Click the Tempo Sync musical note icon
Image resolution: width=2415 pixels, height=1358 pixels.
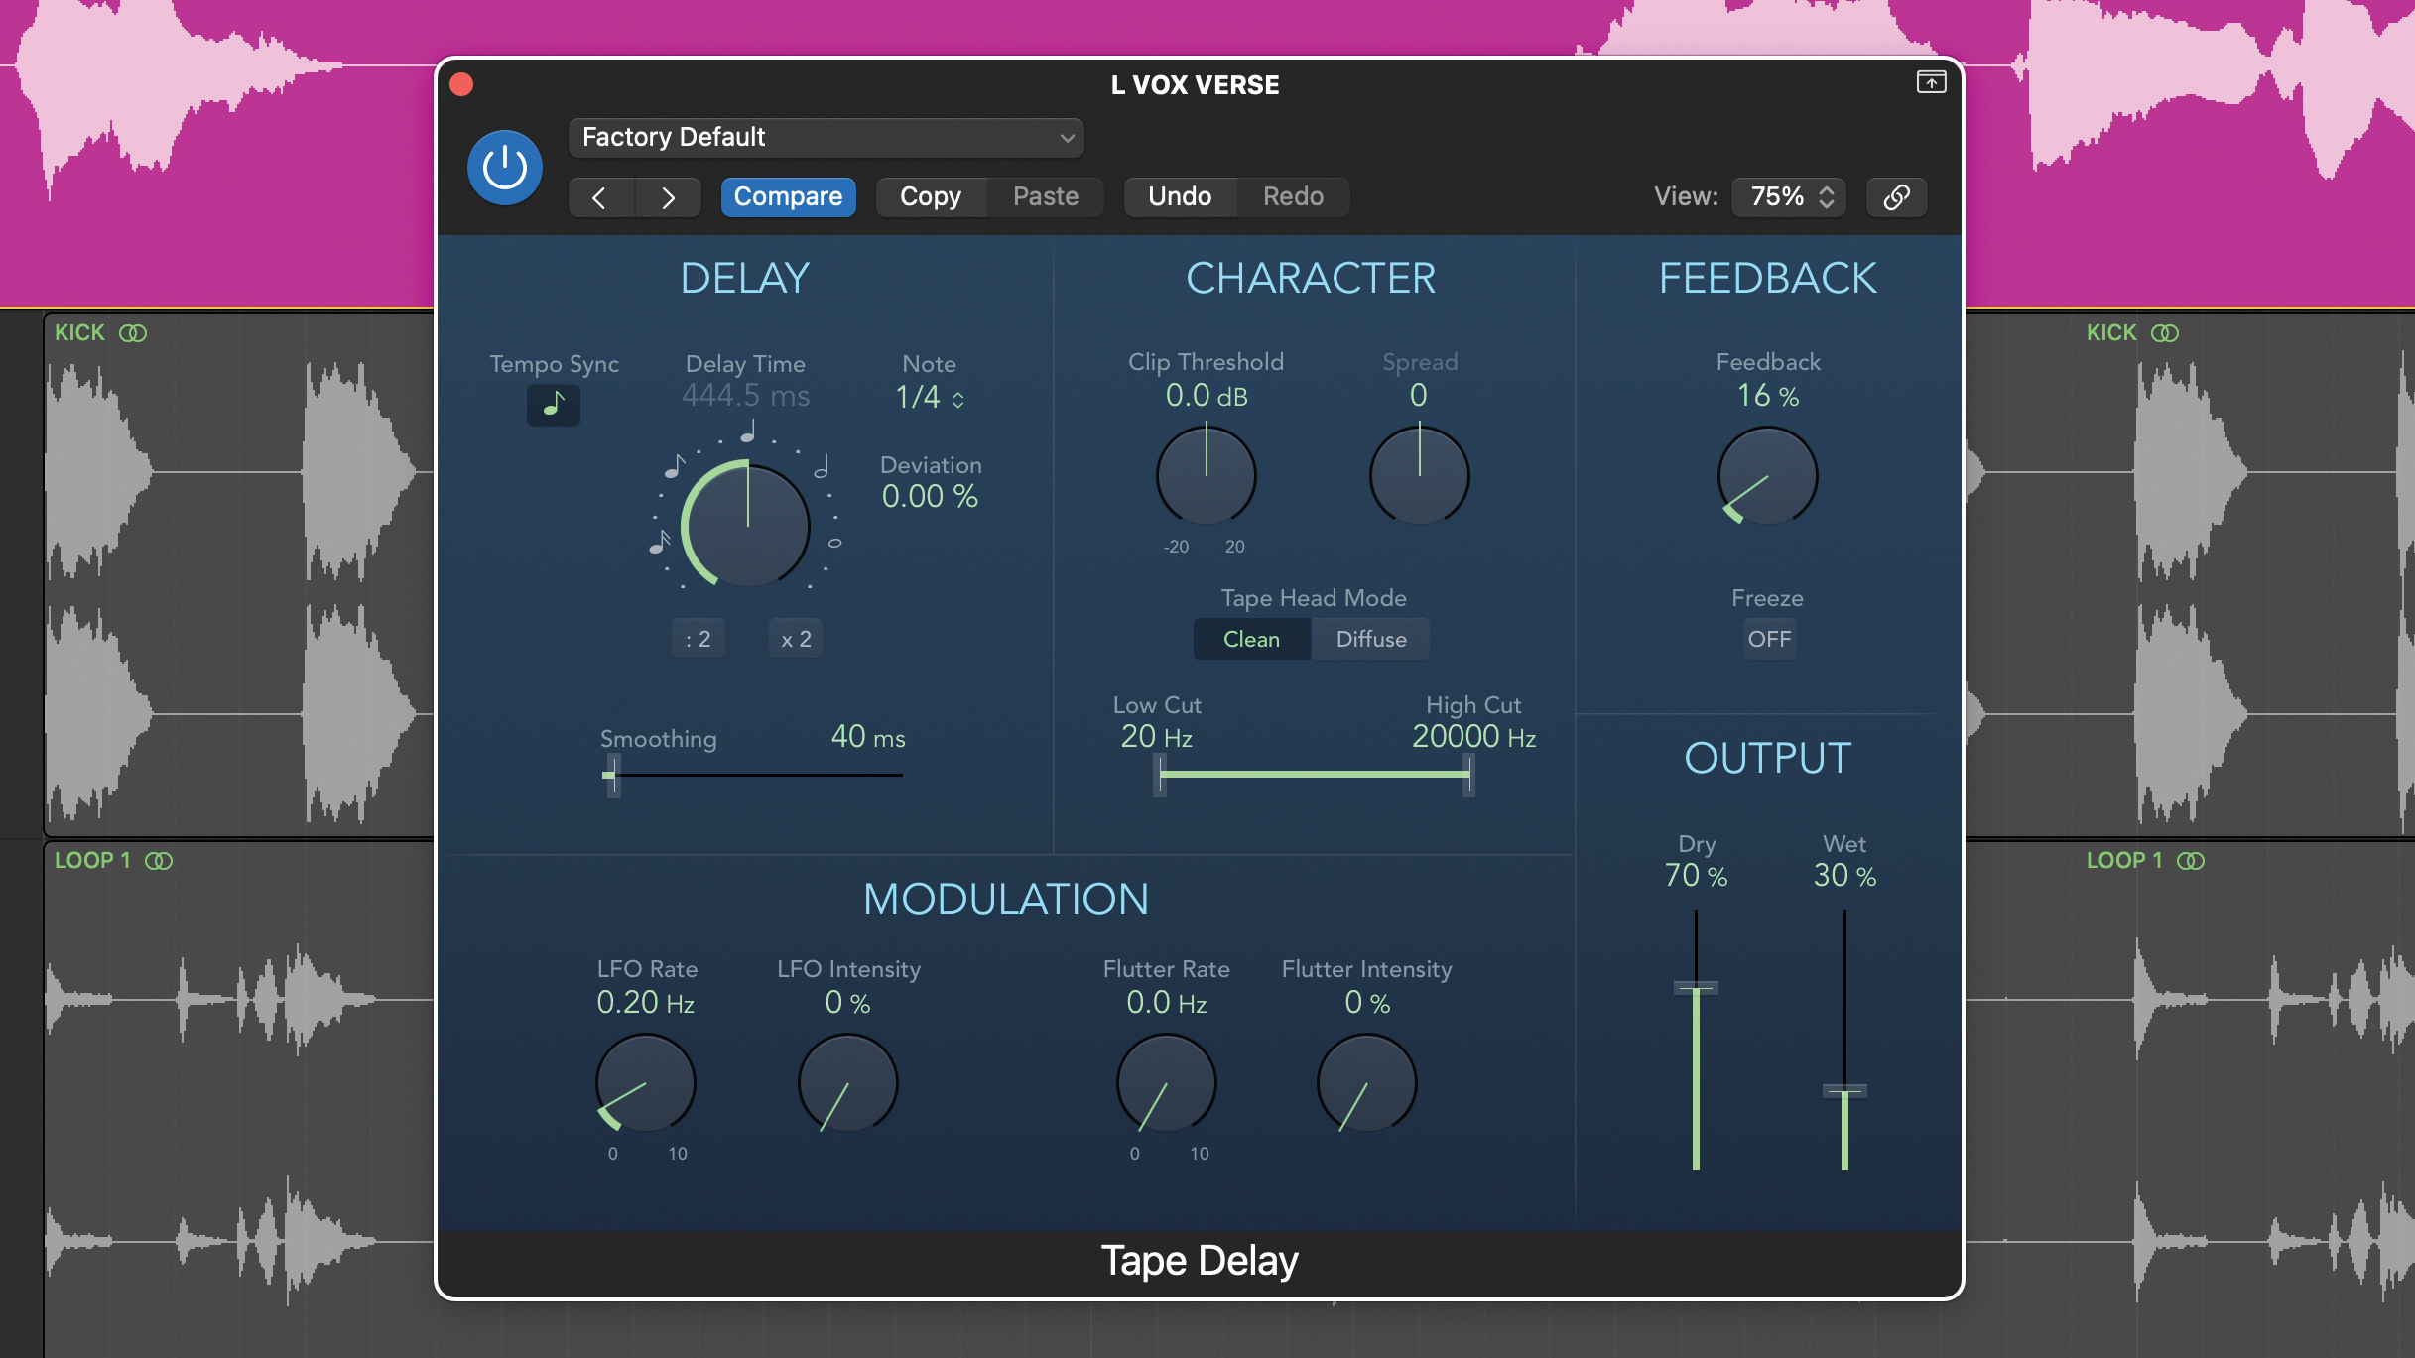tap(553, 405)
